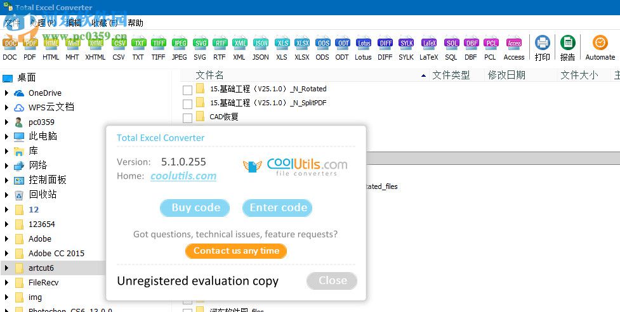Select the 123654 folder in tree
Image resolution: width=620 pixels, height=312 pixels.
pos(42,224)
